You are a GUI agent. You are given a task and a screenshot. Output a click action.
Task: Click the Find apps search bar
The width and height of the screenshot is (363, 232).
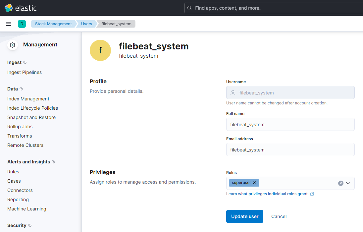coord(275,8)
